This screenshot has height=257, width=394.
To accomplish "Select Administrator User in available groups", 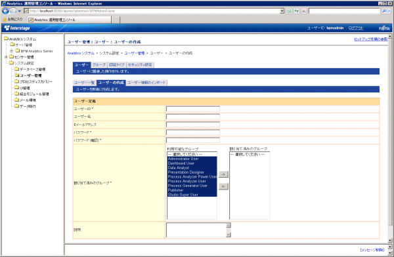I will click(192, 159).
